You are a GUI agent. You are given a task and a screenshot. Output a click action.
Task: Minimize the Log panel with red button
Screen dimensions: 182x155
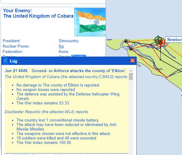tap(133, 60)
